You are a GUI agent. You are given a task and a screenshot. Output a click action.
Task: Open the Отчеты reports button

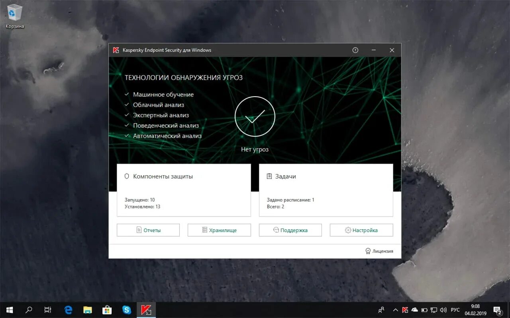click(x=148, y=230)
